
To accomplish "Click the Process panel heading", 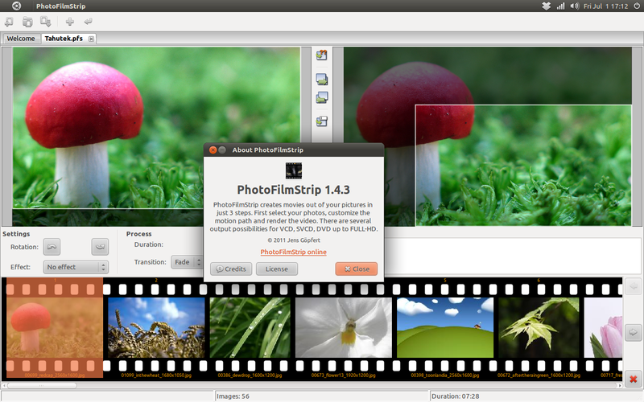I will click(138, 234).
